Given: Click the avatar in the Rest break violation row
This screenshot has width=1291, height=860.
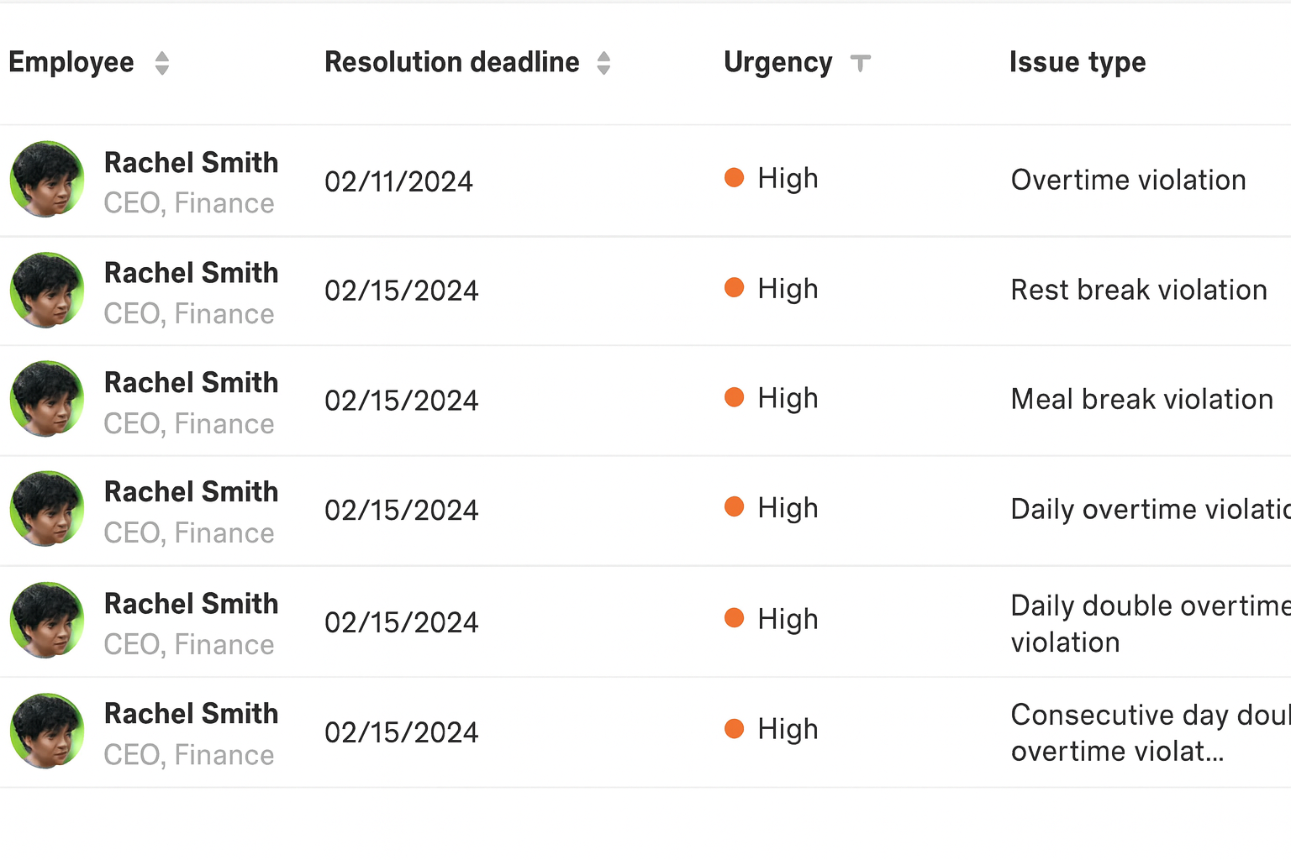Looking at the screenshot, I should 47,290.
